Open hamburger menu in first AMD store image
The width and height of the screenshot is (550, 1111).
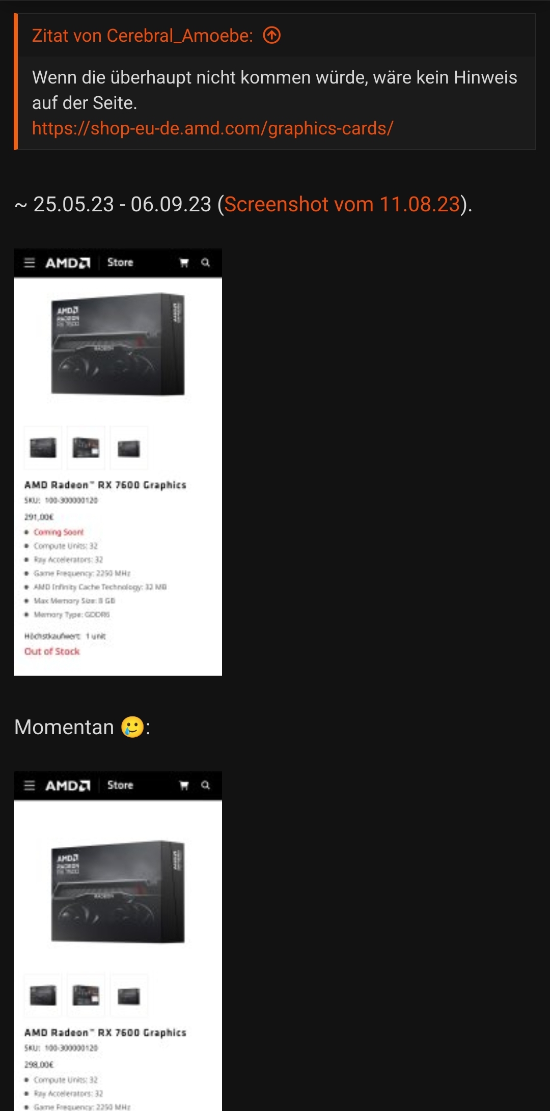tap(30, 263)
